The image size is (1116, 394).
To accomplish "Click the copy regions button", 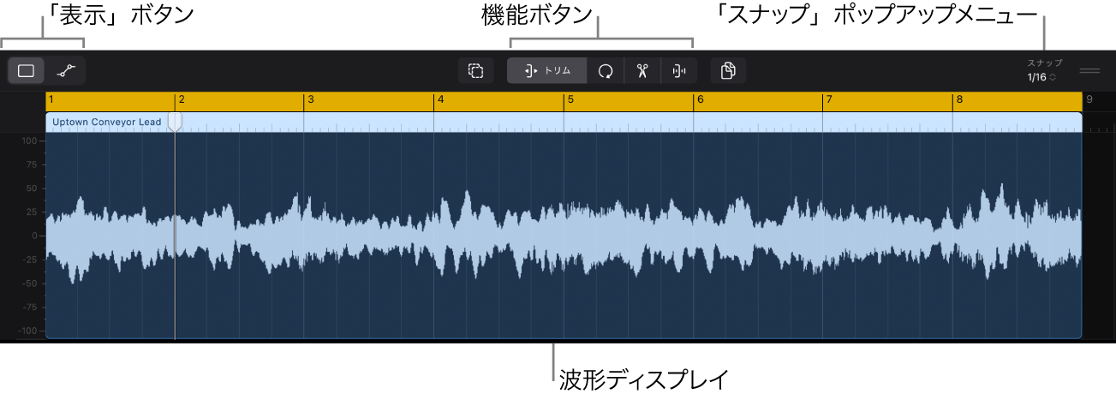I will 728,71.
